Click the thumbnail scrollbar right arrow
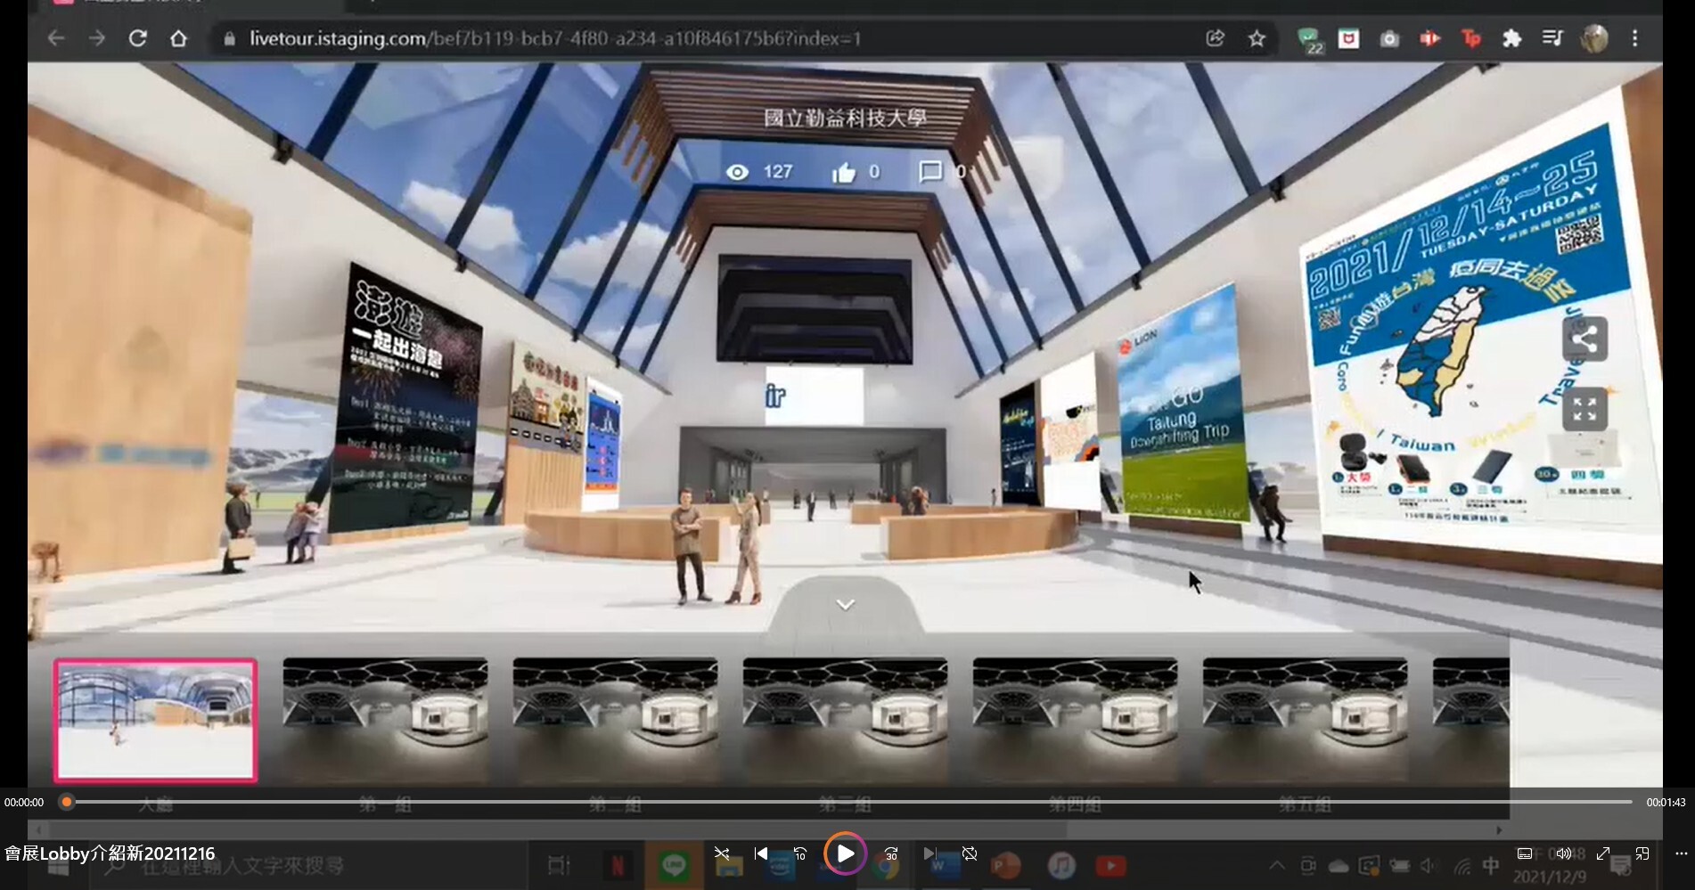The width and height of the screenshot is (1695, 890). point(1499,829)
